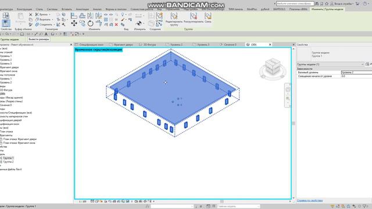Click the Offset tool icon
Screen dimensions: 372x209
click(x=83, y=16)
